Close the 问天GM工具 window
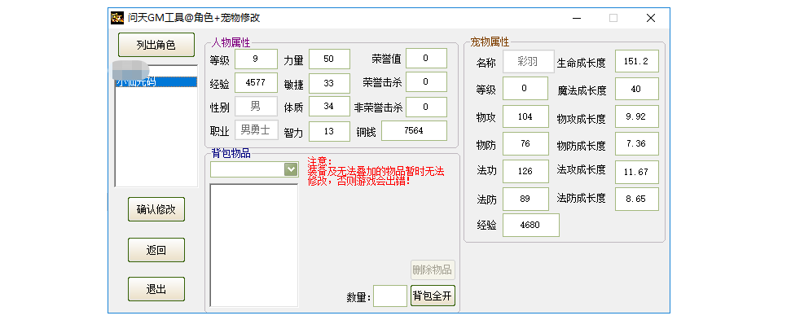Image resolution: width=791 pixels, height=320 pixels. [x=651, y=18]
